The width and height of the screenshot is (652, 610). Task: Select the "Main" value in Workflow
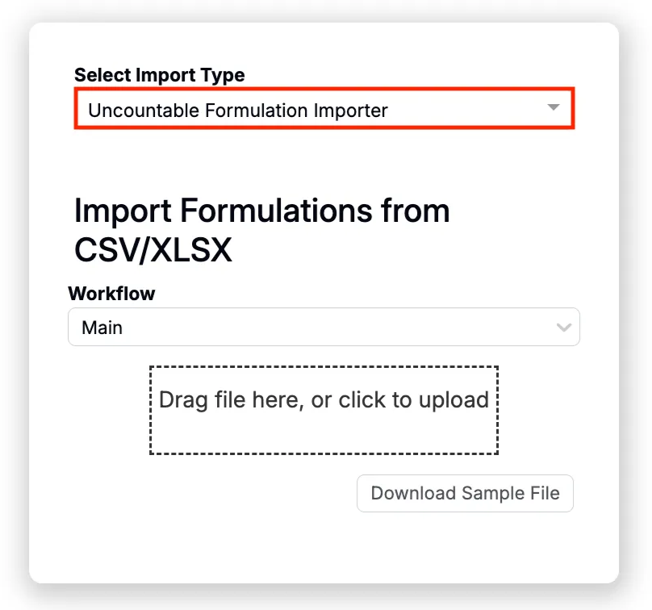[102, 328]
